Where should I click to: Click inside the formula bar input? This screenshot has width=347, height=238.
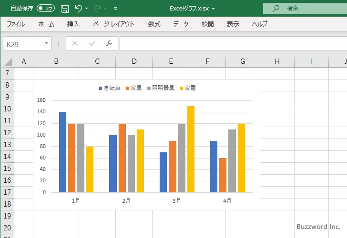233,44
